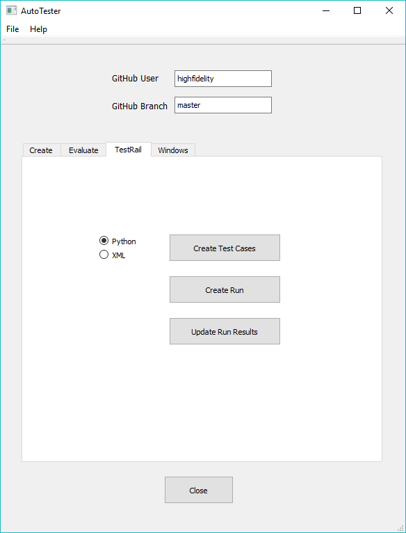Focus the GitHub User input field
Screen dimensions: 406x533
pos(223,79)
